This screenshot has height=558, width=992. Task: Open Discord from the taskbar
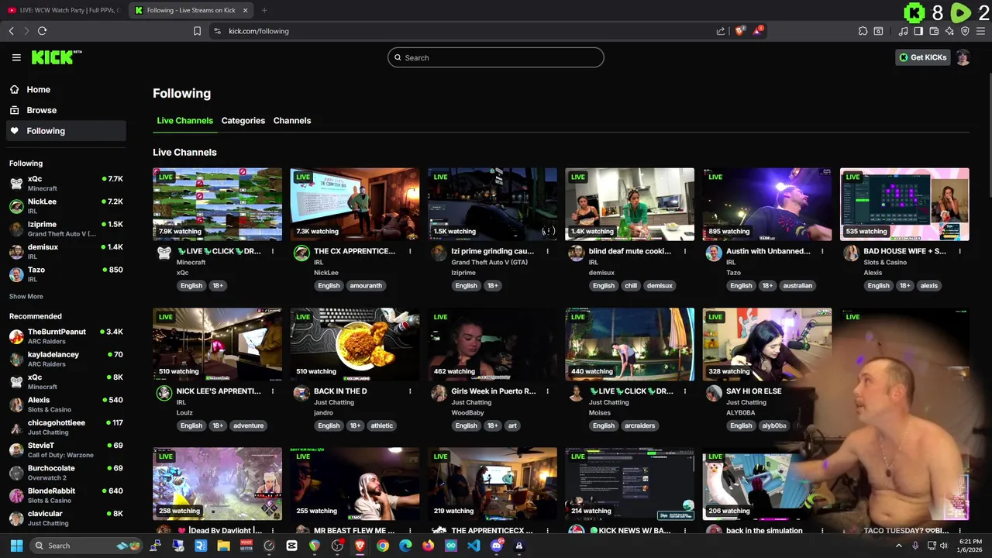point(497,546)
